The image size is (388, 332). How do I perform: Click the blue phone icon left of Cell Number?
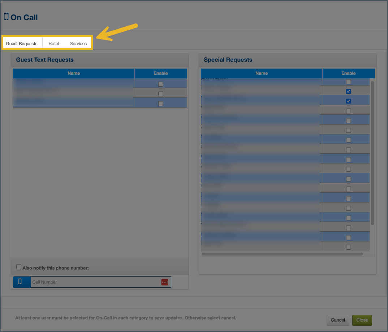pos(20,282)
